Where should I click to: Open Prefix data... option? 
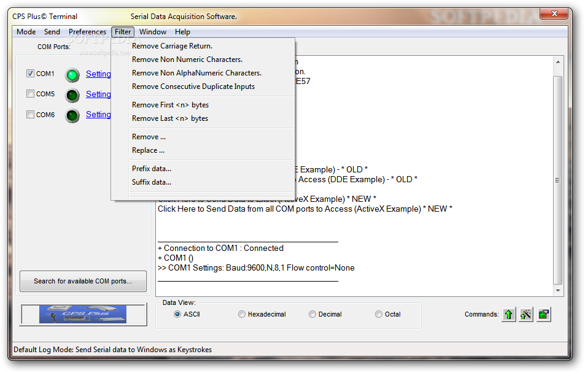203,169
